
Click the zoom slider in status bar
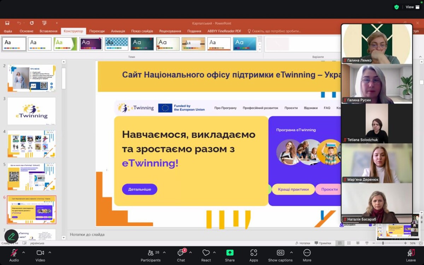pos(383,243)
